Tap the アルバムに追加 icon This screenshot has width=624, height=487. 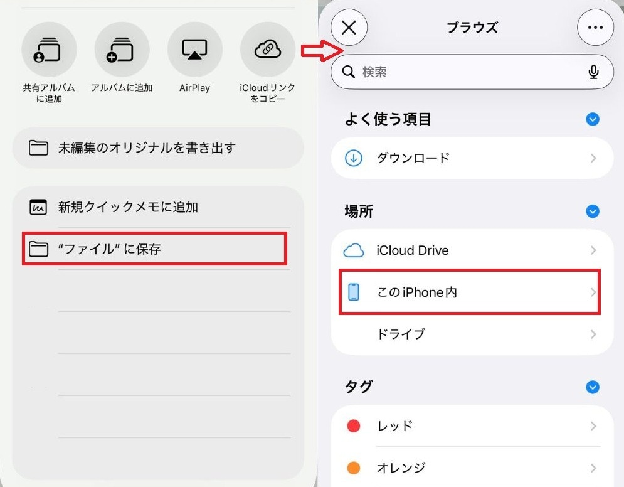122,49
